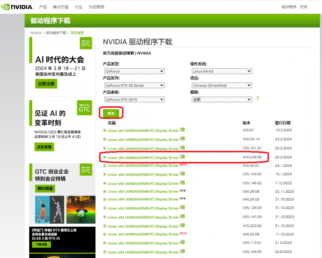Expand the 470.239.06 driver row
322x258 pixels.
105,157
